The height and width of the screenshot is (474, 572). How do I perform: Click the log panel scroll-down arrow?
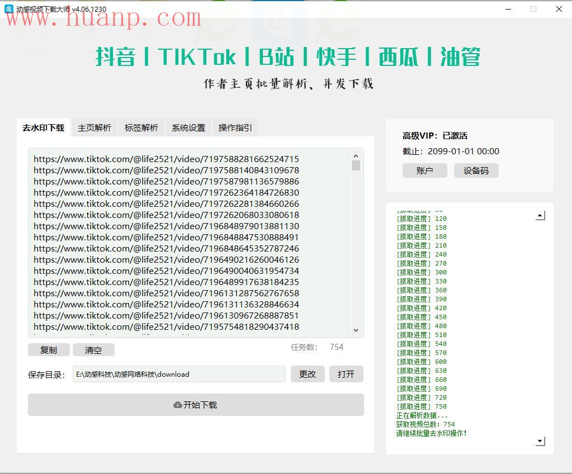click(x=541, y=441)
